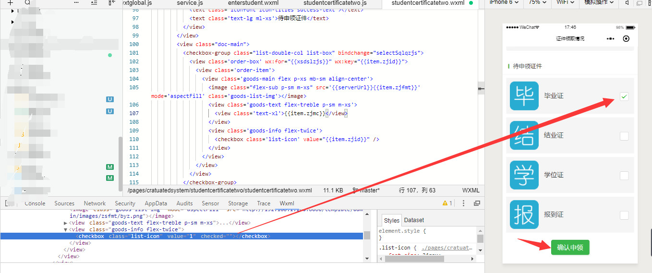Image resolution: width=652 pixels, height=273 pixels.
Task: Click the git branch master indicator
Action: click(366, 190)
